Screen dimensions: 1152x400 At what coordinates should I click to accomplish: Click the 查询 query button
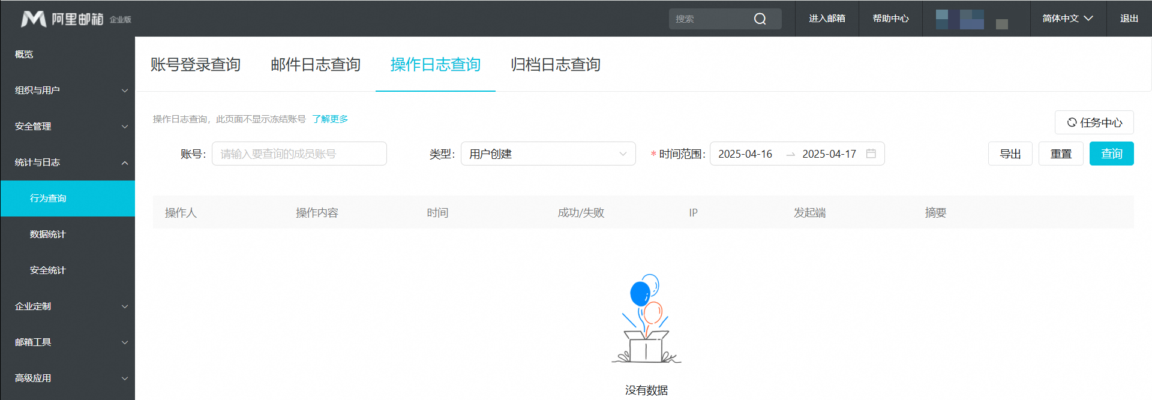click(1111, 154)
